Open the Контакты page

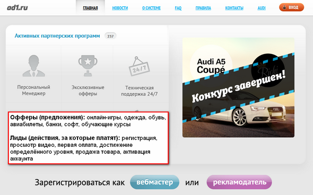(234, 8)
